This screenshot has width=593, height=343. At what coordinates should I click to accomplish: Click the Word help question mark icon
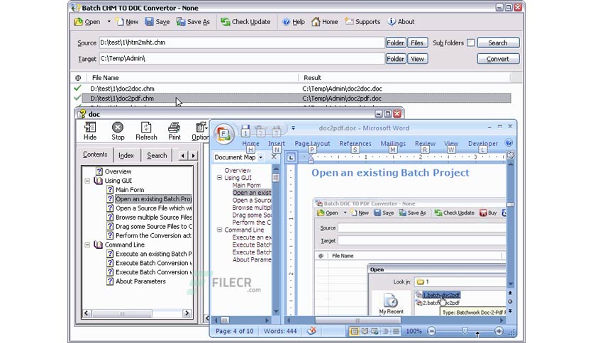509,142
